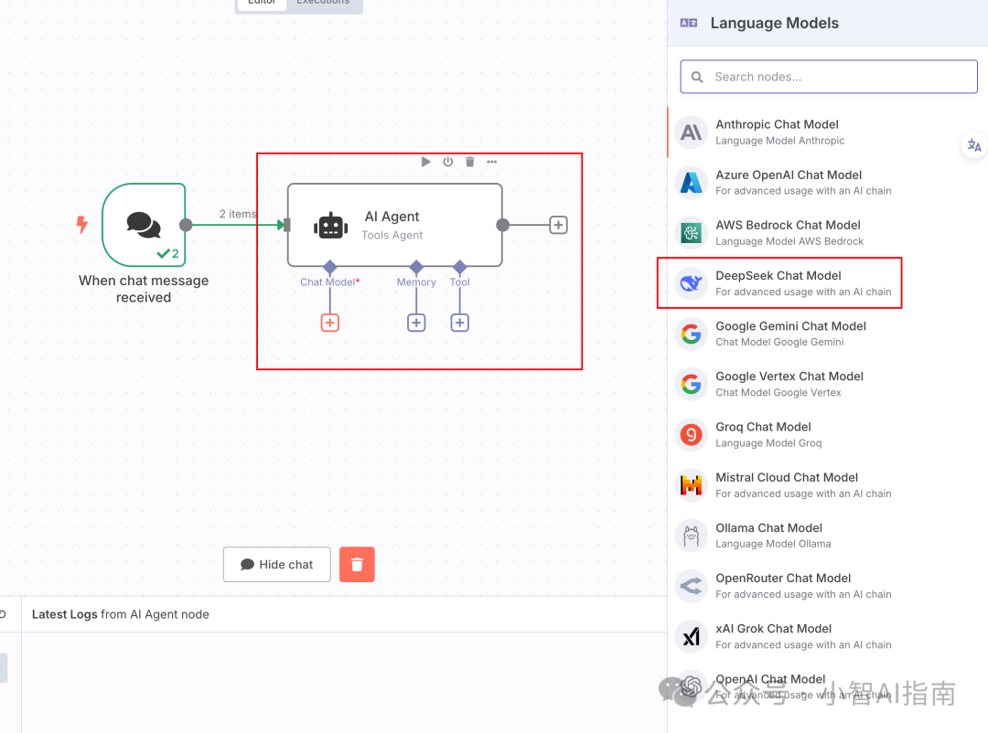Switch to the Editor tab
The image size is (988, 733).
click(262, 3)
